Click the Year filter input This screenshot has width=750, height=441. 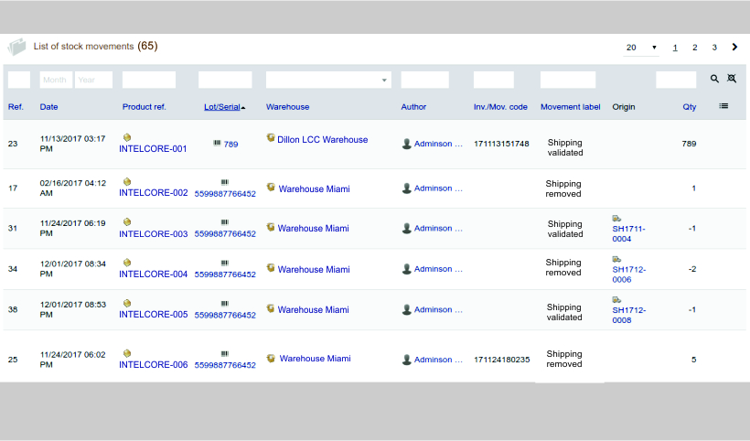[93, 80]
